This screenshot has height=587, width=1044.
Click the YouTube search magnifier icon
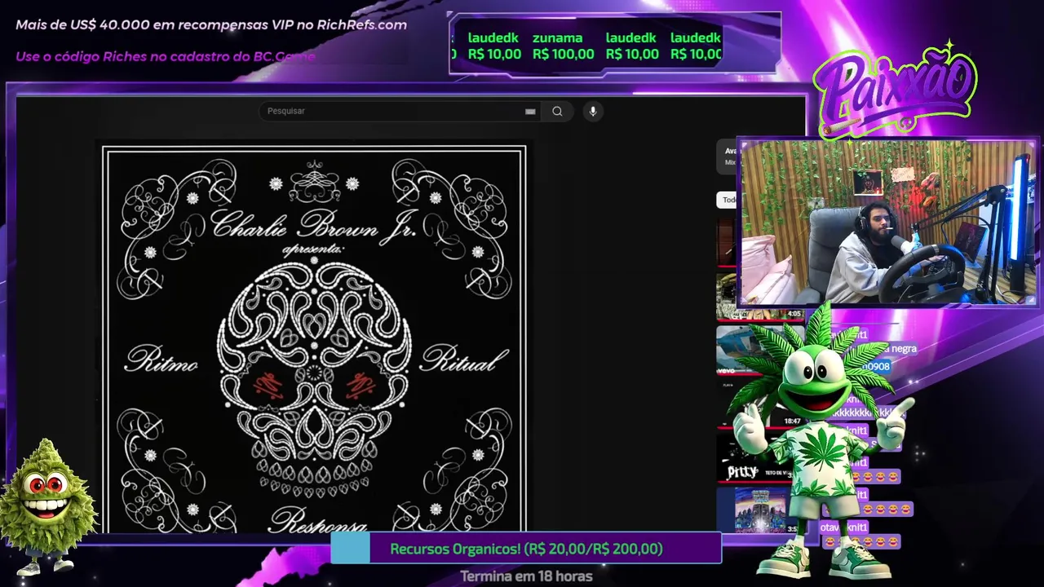click(x=557, y=112)
